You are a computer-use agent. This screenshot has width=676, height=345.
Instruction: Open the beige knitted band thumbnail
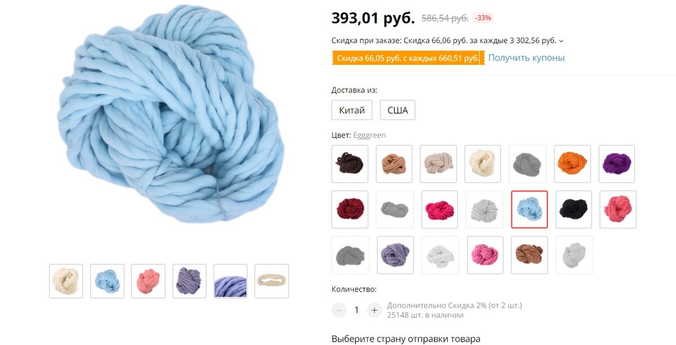click(x=272, y=281)
